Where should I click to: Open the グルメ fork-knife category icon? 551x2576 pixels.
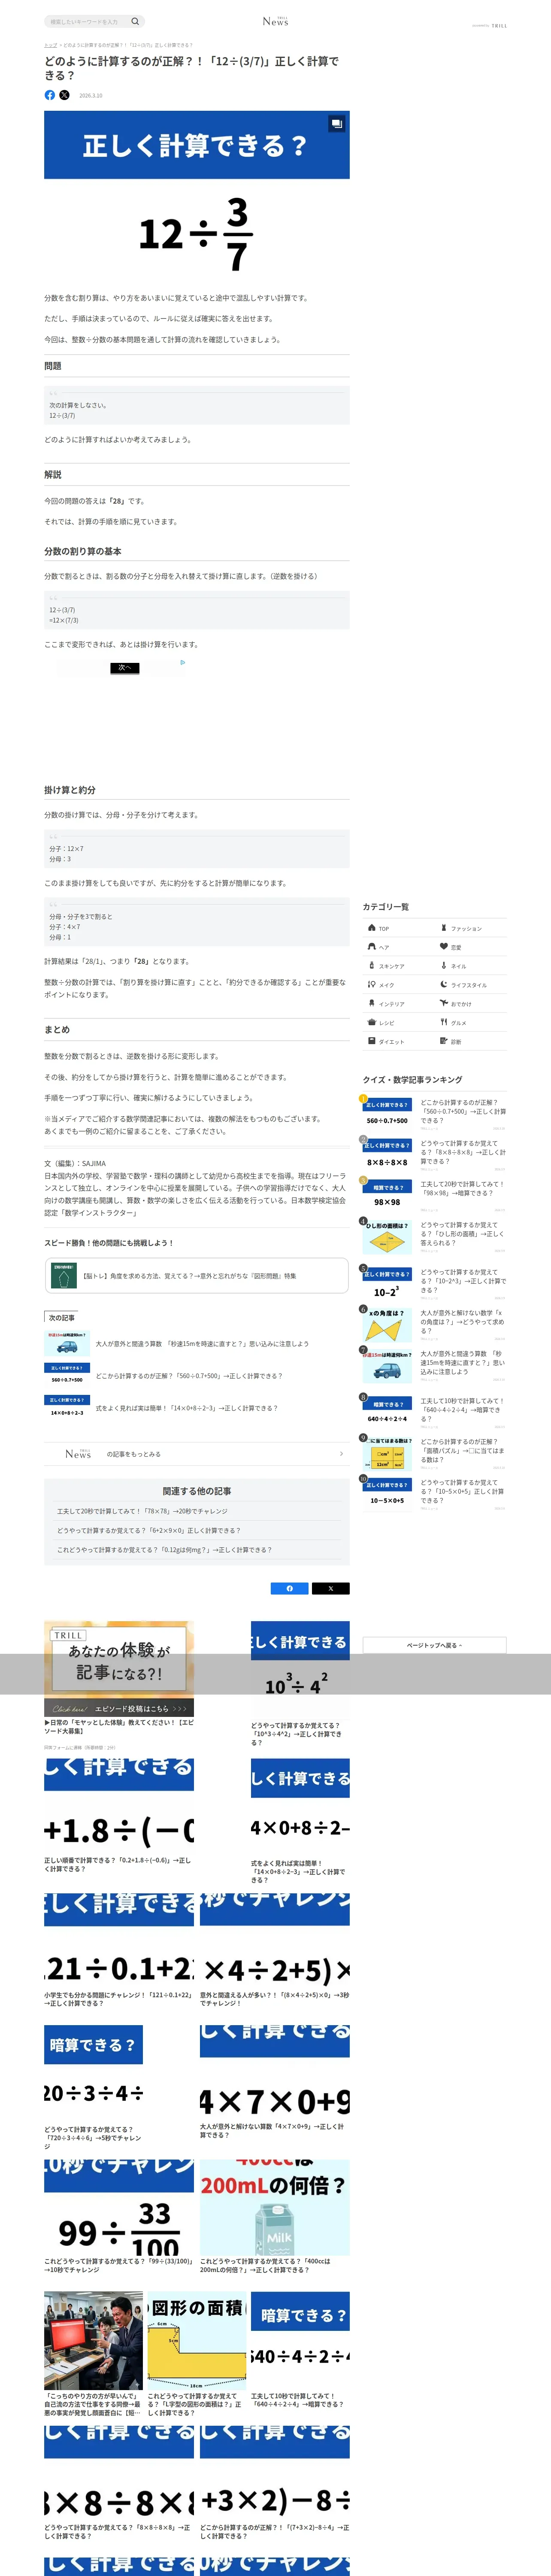[x=444, y=1022]
